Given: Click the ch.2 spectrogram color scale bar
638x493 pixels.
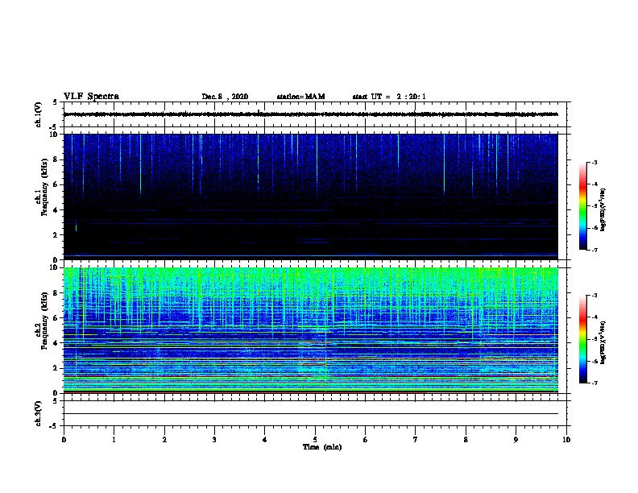Looking at the screenshot, I should point(583,339).
